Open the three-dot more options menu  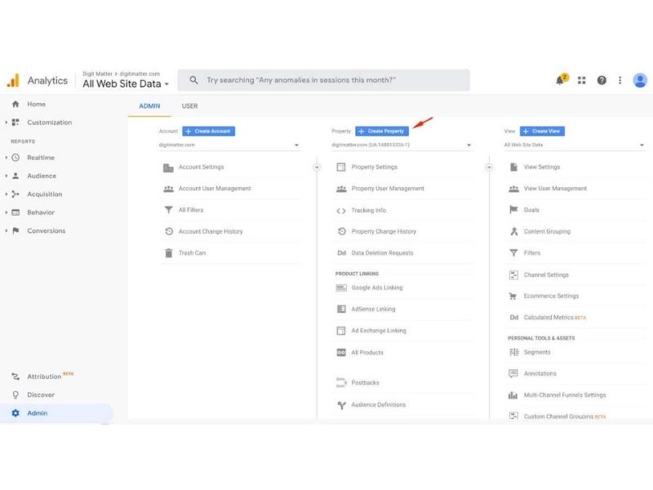tap(620, 80)
